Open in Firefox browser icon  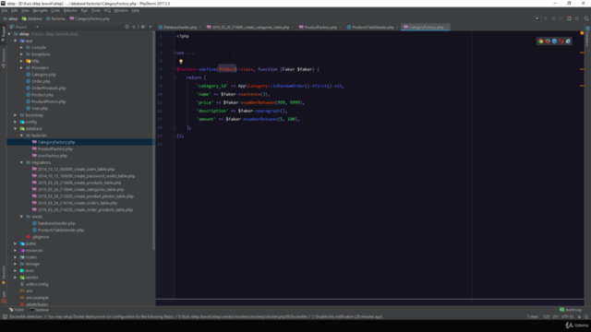(548, 41)
